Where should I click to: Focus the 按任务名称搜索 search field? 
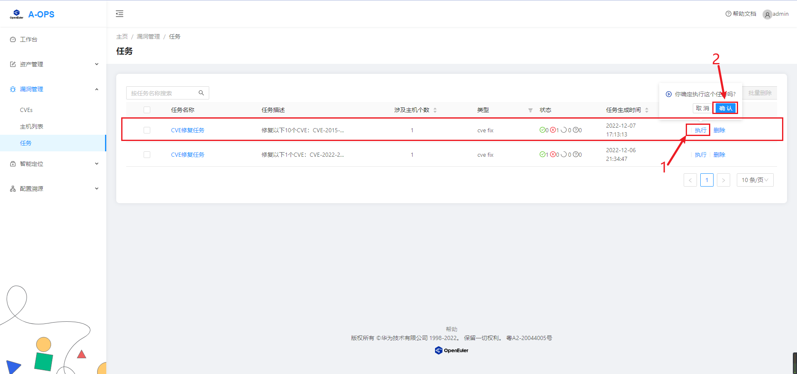(163, 93)
